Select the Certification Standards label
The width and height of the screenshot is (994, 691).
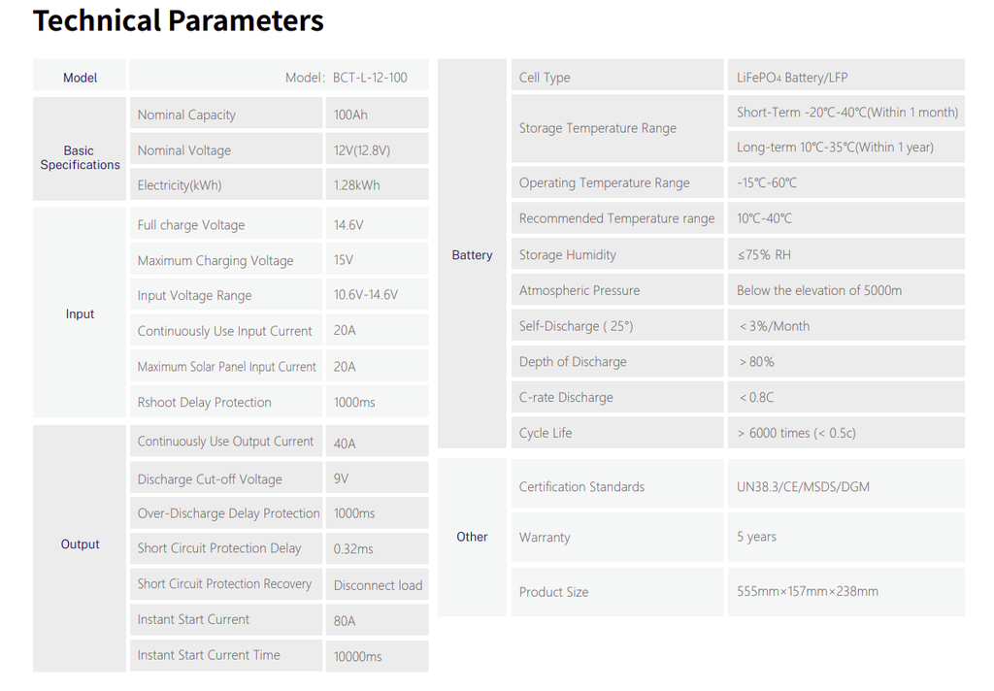pos(581,486)
